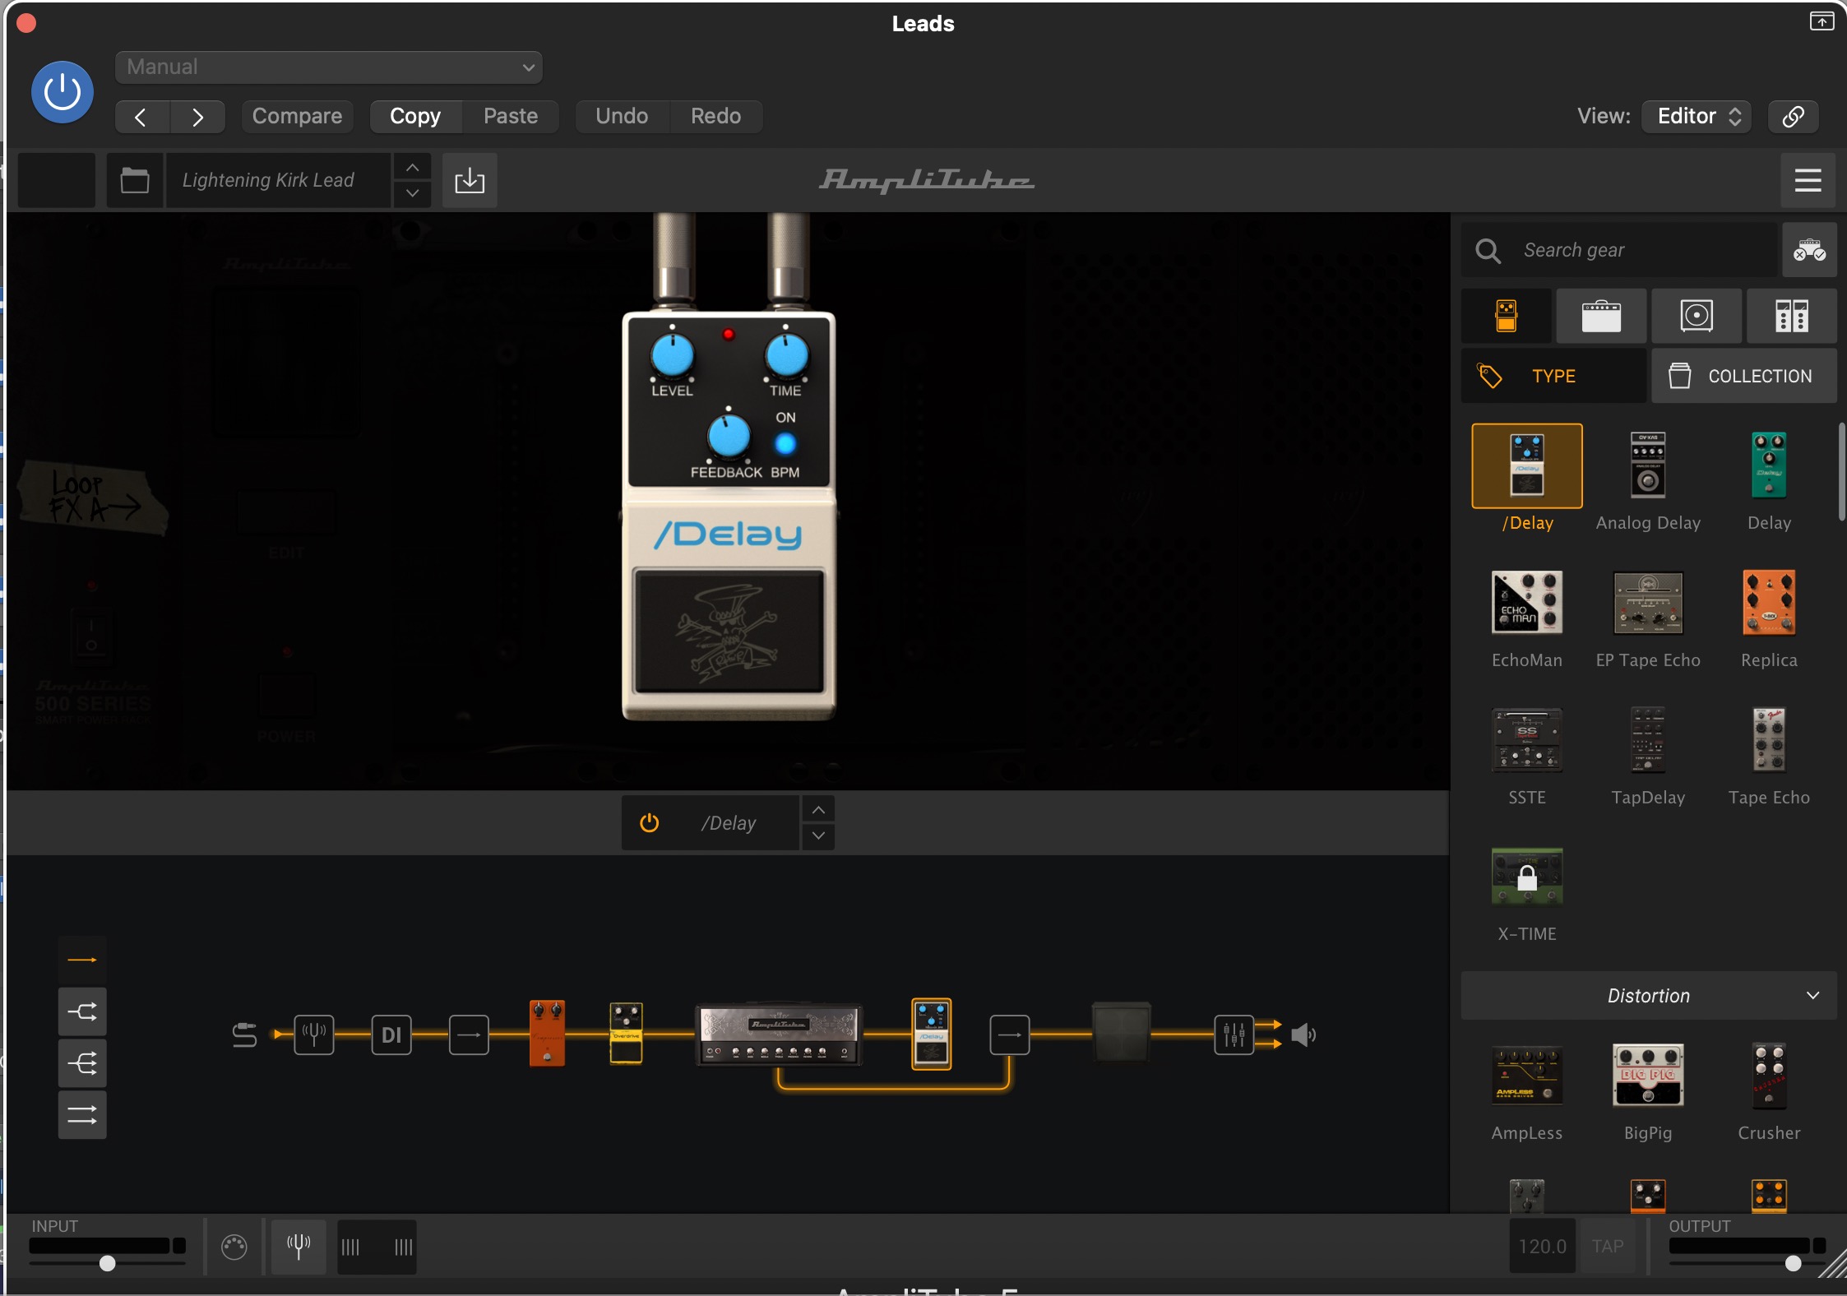1847x1296 pixels.
Task: Click the Input level slider handle
Action: (107, 1263)
